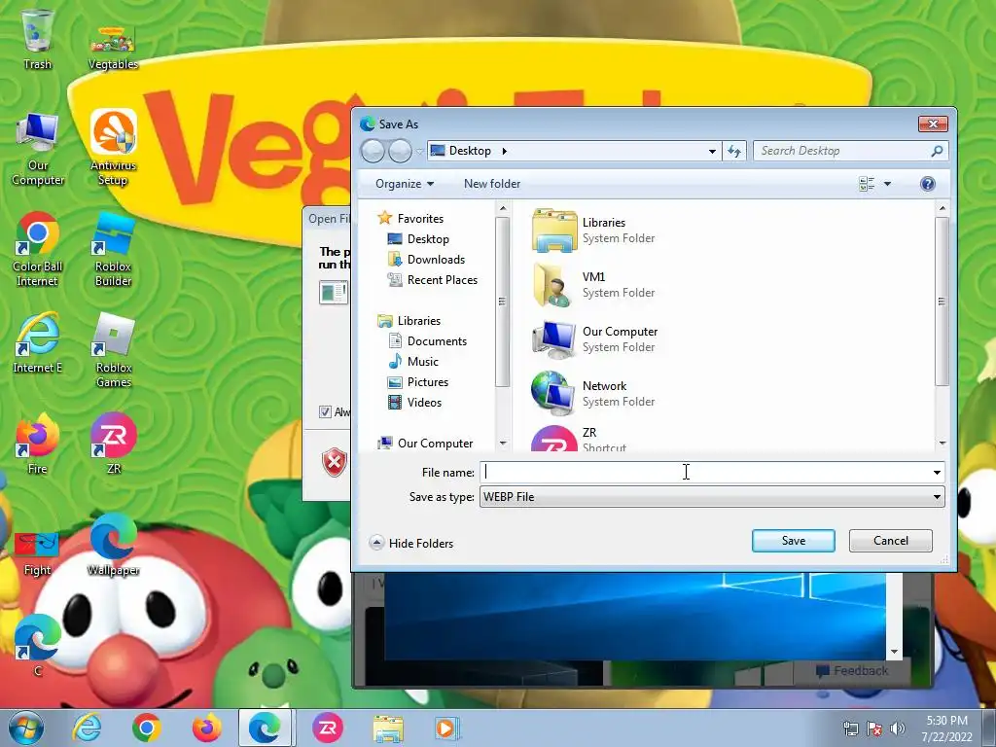Select the Fire Firefox desktop shortcut
996x747 pixels.
coord(37,444)
